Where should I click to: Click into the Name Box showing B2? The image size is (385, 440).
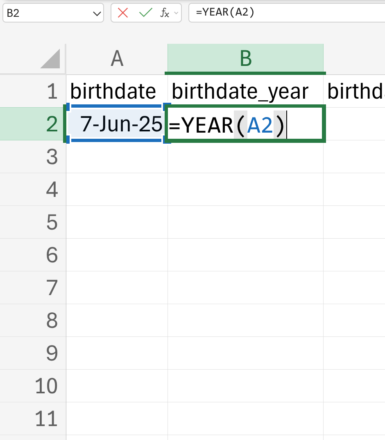[47, 13]
